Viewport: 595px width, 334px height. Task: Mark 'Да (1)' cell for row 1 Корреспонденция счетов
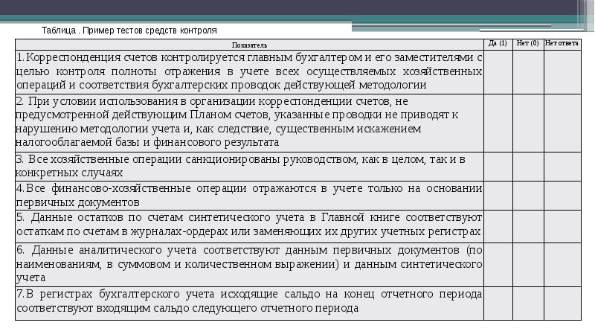pyautogui.click(x=498, y=71)
